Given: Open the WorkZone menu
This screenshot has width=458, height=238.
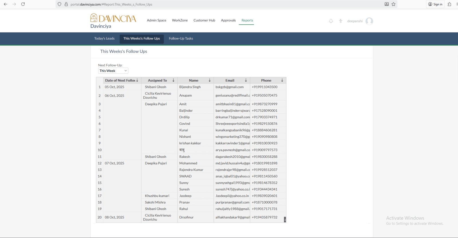Looking at the screenshot, I should point(180,21).
